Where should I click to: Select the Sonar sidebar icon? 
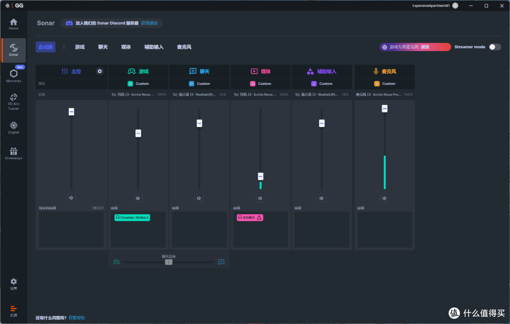tap(13, 50)
